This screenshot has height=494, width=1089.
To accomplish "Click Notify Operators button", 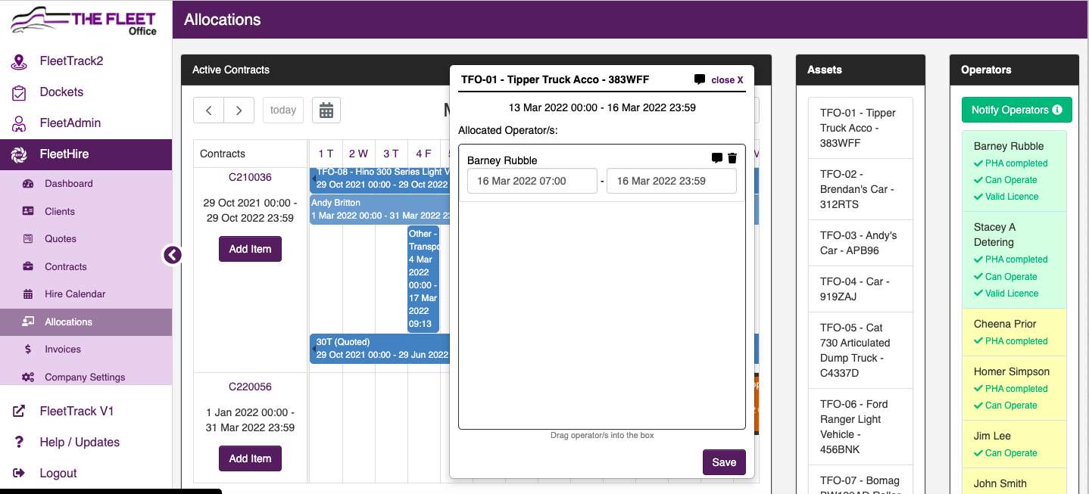I will [x=1017, y=110].
